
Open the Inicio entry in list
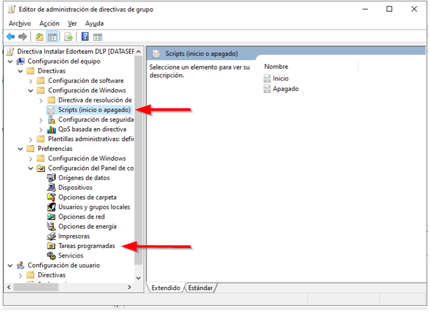[x=280, y=78]
